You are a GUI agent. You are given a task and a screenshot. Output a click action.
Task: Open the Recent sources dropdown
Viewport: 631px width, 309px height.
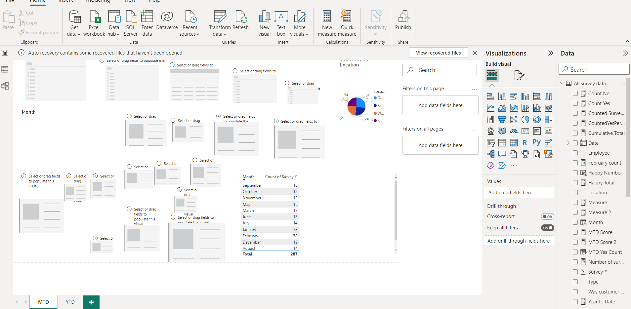(189, 23)
